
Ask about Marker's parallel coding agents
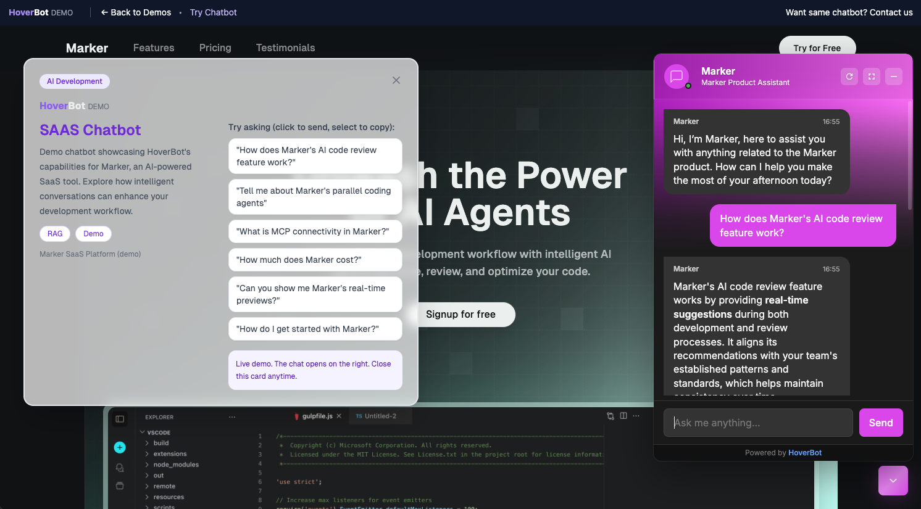(x=315, y=197)
